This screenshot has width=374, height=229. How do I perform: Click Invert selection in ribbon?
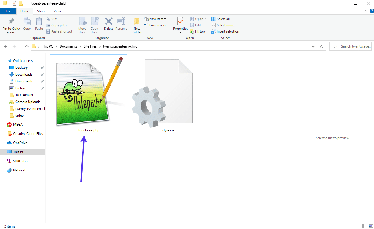225,31
